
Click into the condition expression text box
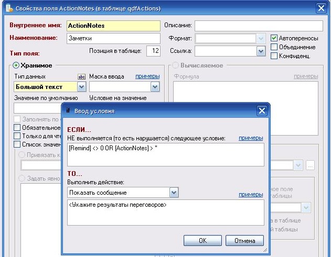(x=165, y=154)
